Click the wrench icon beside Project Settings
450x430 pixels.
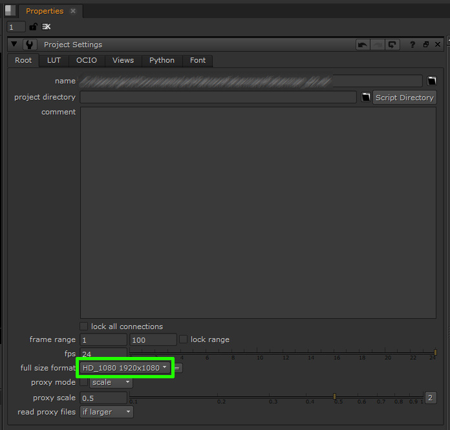(30, 45)
